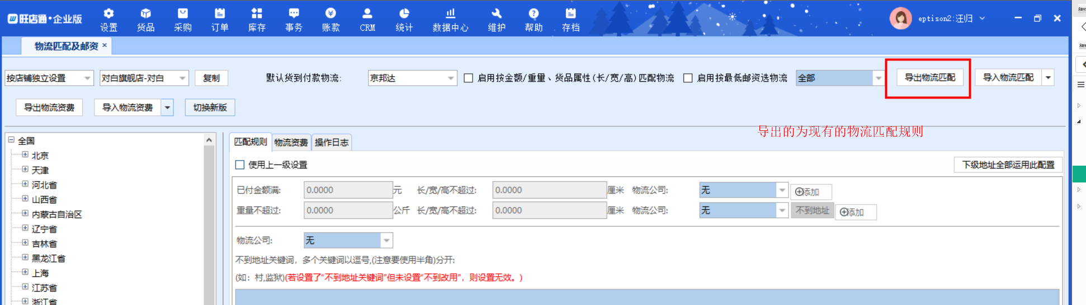Viewport: 1086px width, 305px height.
Task: Switch to the 物流资费 tab
Action: [291, 143]
